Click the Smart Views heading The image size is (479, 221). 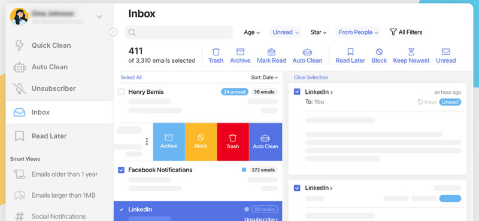click(x=25, y=159)
